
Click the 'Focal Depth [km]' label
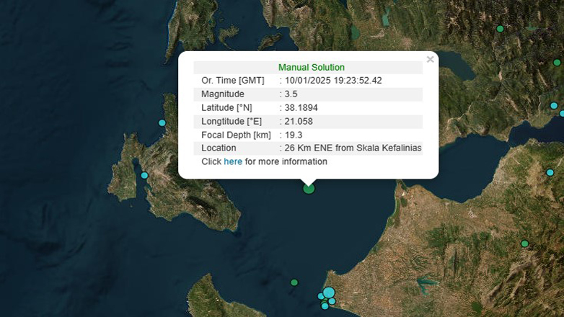pyautogui.click(x=236, y=135)
